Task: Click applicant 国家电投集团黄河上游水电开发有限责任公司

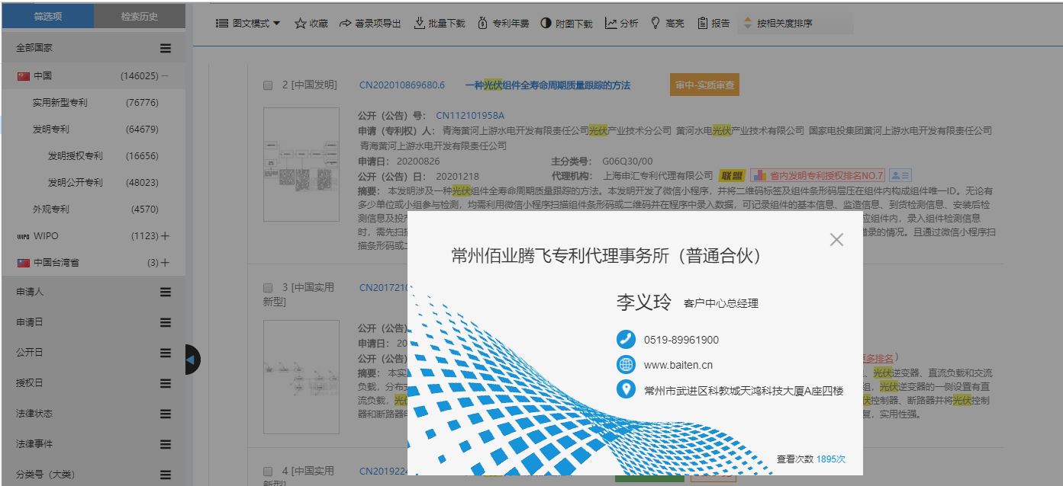Action: click(900, 131)
